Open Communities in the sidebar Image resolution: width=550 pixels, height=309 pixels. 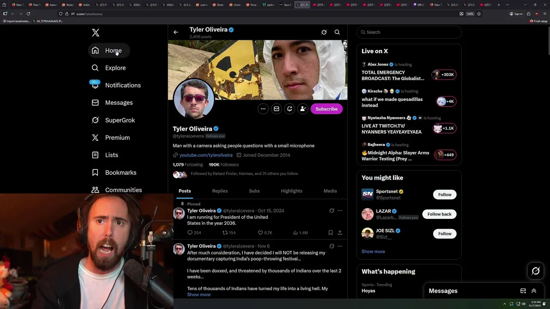pos(117,190)
